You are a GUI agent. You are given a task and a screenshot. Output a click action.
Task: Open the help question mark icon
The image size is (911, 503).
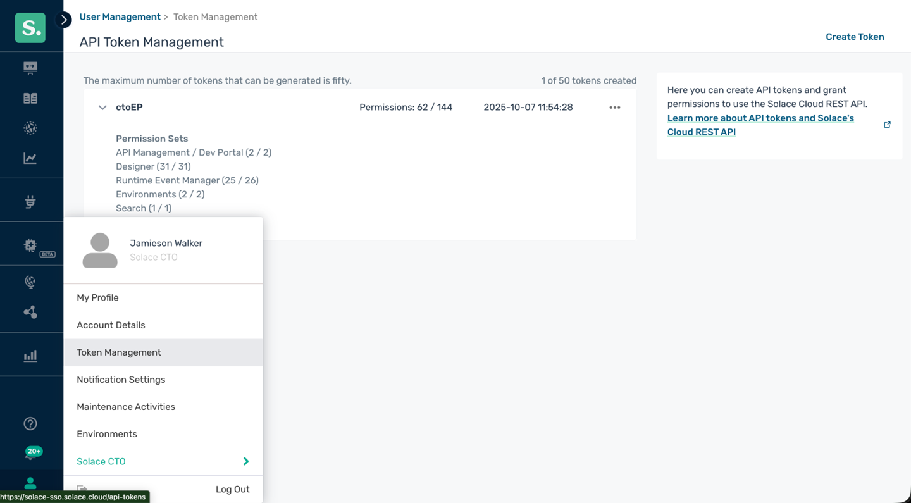pyautogui.click(x=30, y=423)
